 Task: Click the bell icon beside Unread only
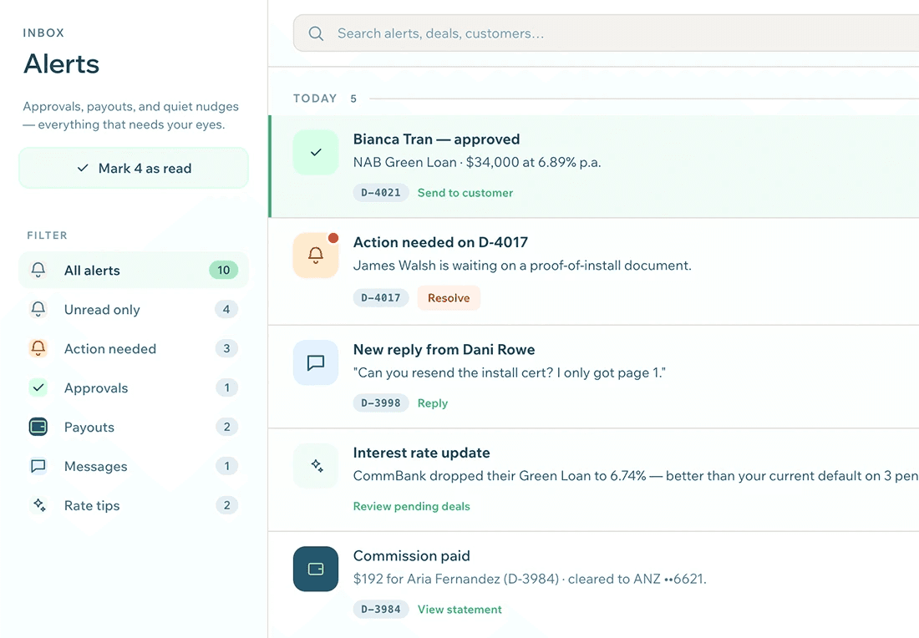(x=38, y=309)
